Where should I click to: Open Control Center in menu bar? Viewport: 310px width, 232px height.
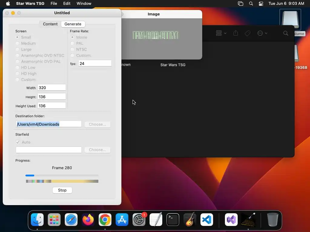point(261,4)
